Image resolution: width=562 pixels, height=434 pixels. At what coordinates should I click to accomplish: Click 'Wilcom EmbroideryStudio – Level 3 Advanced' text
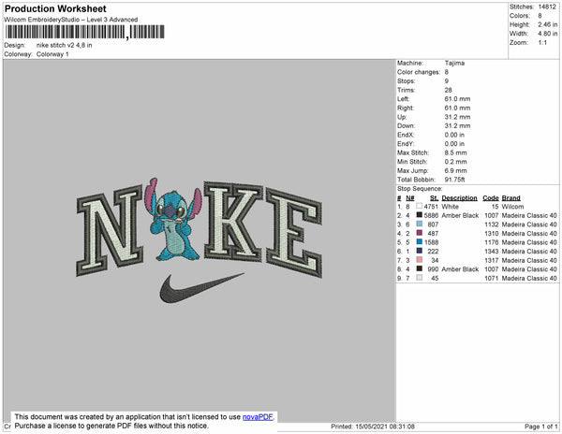(x=71, y=20)
